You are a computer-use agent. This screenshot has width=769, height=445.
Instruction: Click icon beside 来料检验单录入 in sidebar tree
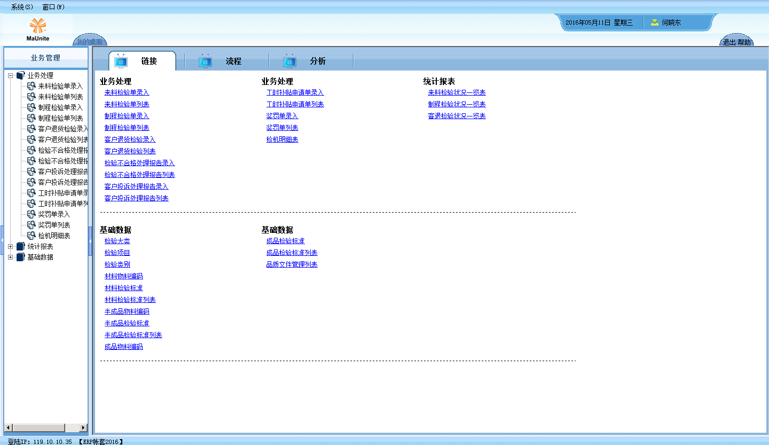(x=32, y=86)
